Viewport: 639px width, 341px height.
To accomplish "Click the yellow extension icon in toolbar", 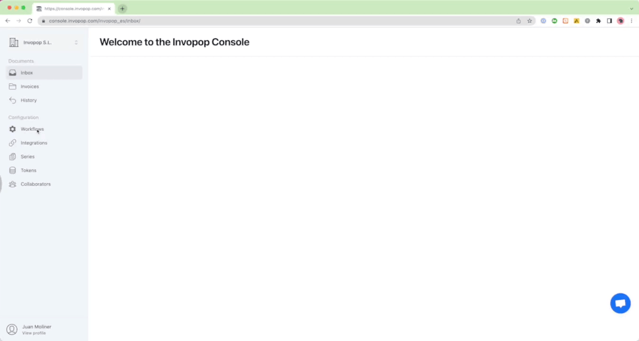I will click(x=576, y=21).
